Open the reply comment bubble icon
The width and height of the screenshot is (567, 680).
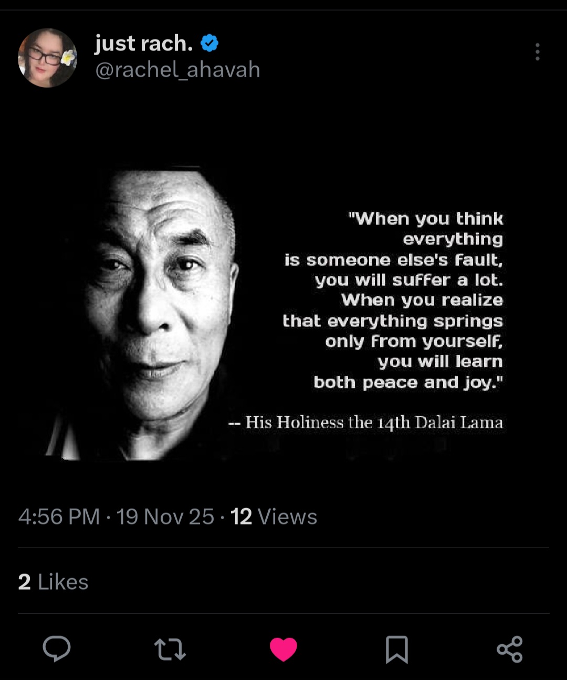57,649
